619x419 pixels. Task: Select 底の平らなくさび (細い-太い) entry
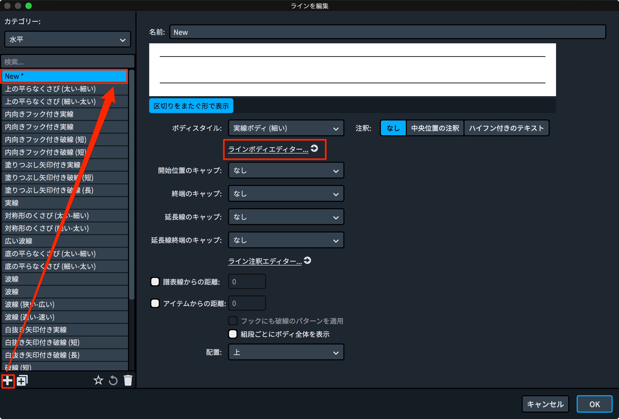[x=65, y=267]
